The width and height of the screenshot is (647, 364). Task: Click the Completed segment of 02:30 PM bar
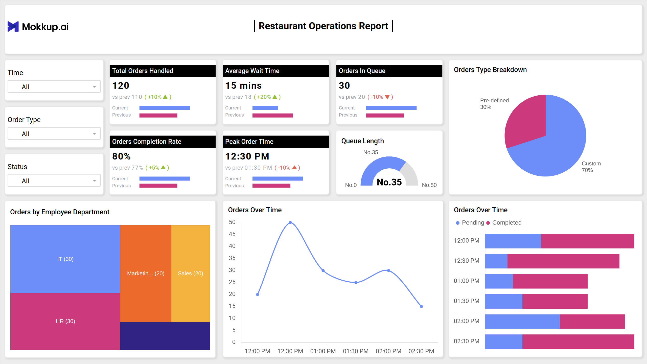pos(578,342)
